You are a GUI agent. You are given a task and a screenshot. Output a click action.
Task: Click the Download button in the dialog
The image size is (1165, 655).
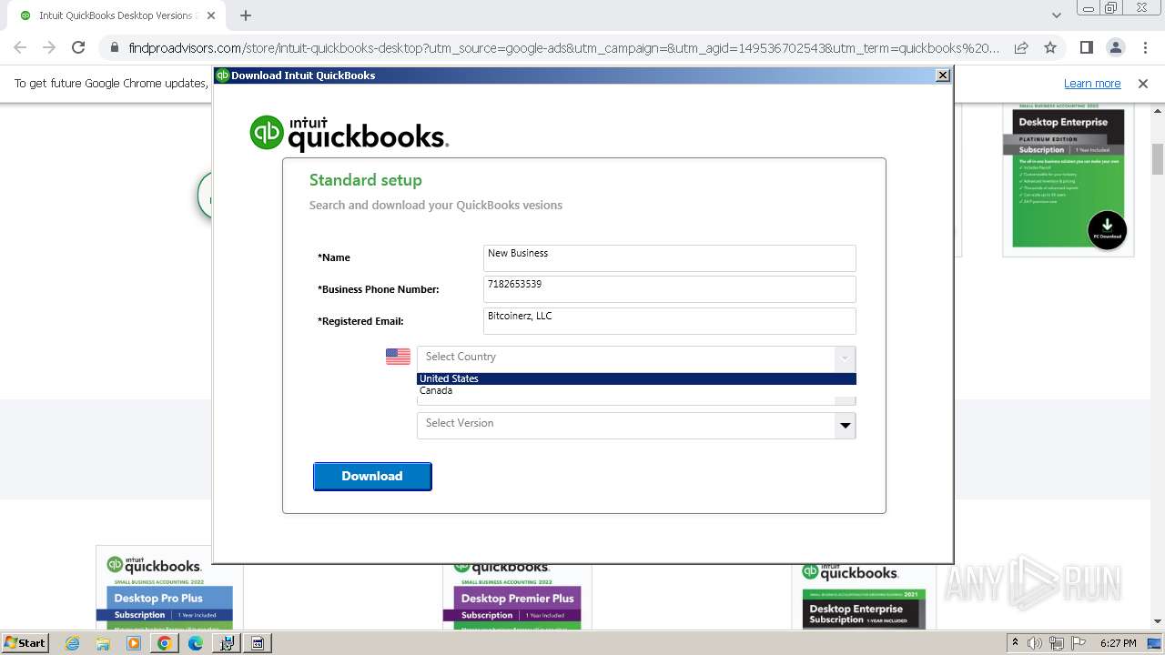[372, 476]
